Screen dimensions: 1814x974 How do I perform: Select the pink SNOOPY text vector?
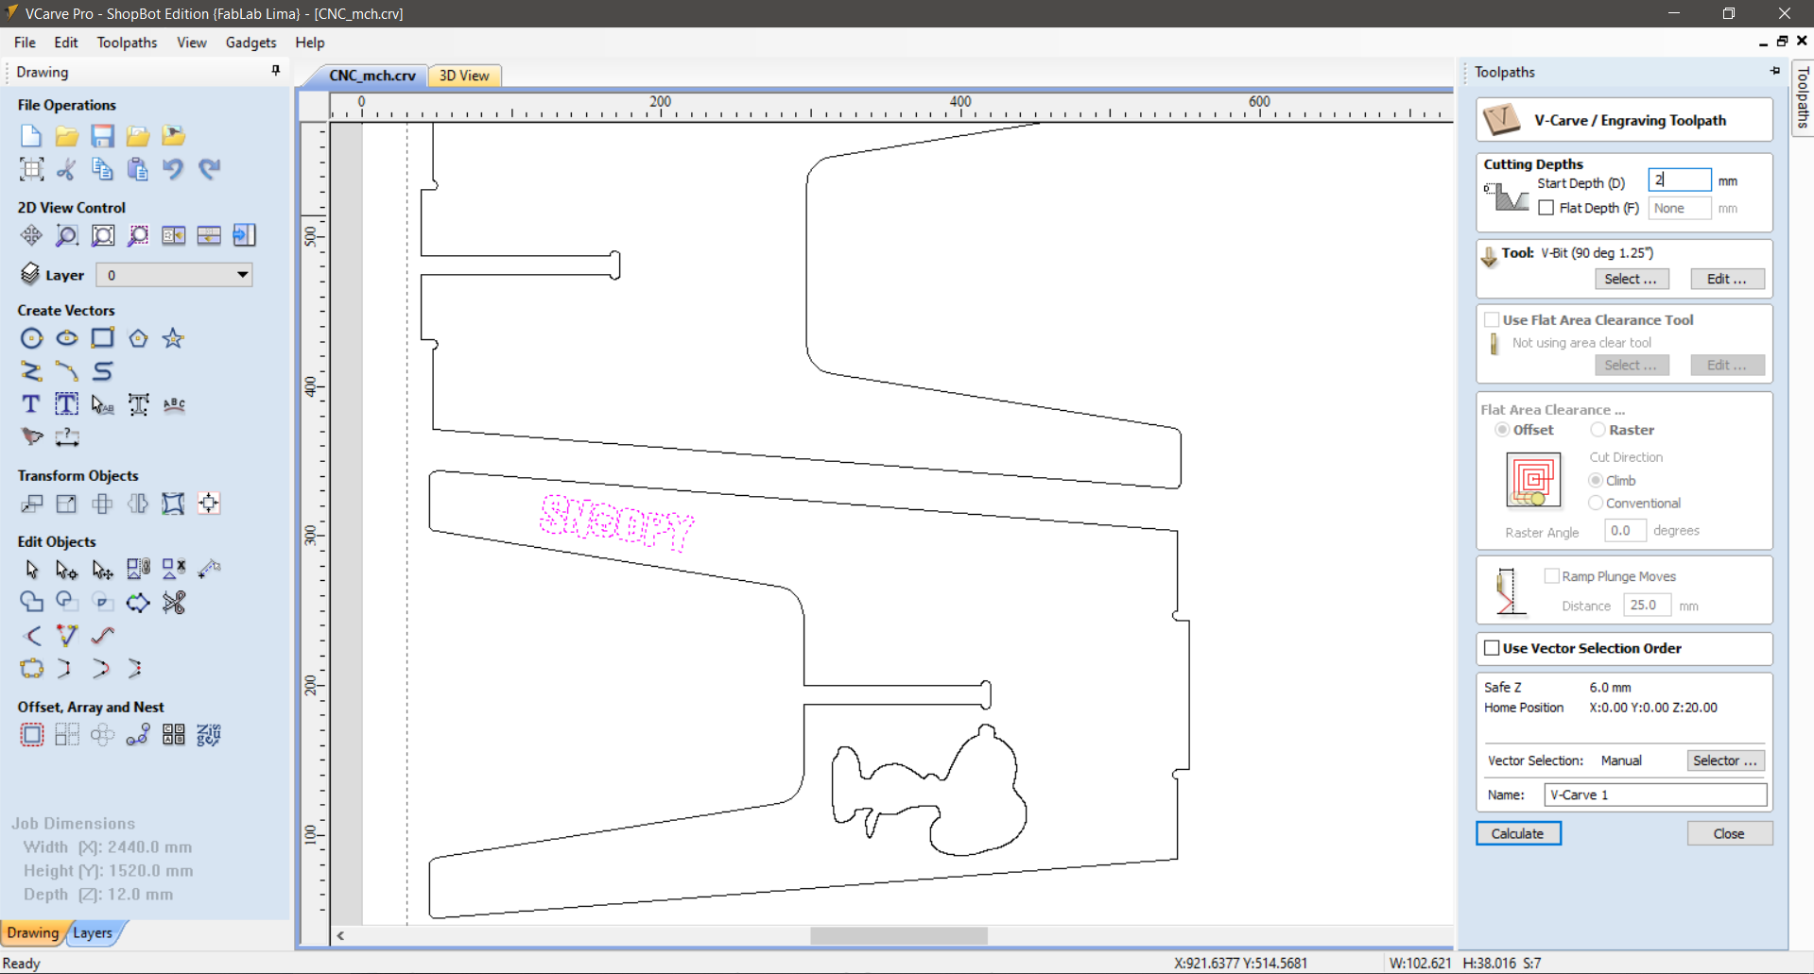pos(616,522)
